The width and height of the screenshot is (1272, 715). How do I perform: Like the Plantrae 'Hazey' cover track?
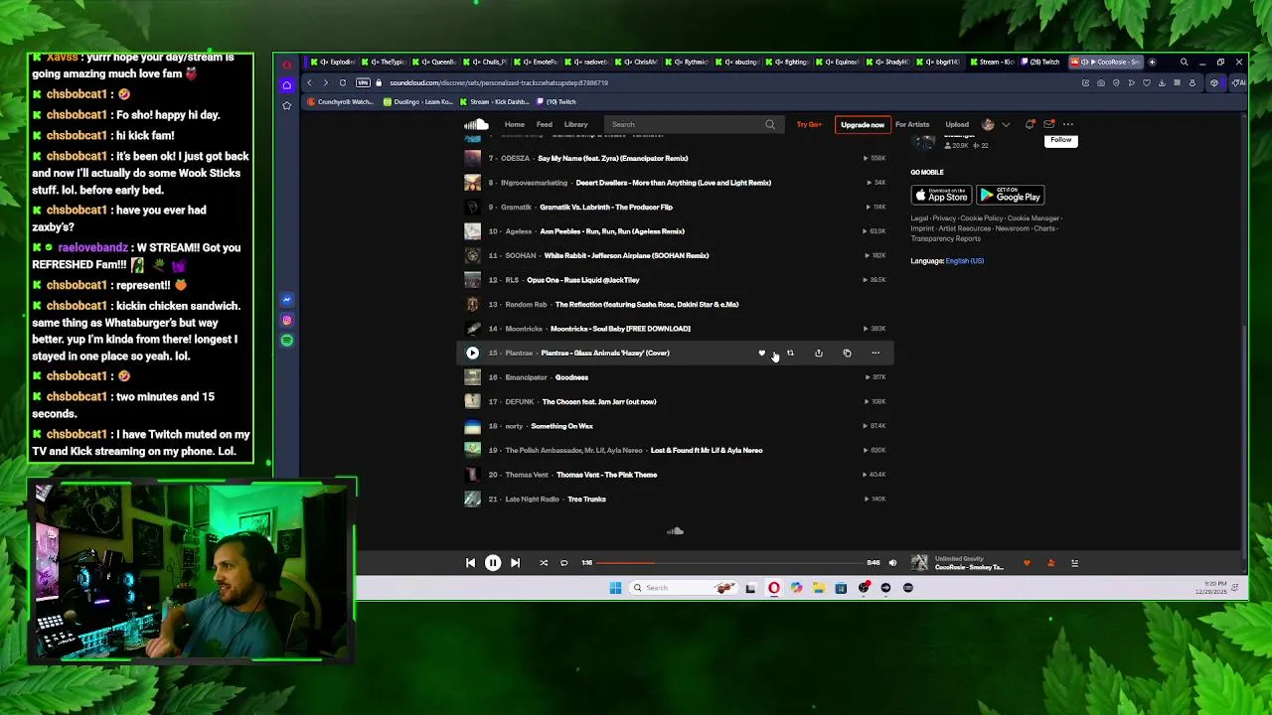tap(762, 353)
